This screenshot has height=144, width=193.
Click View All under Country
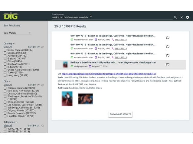8,47
